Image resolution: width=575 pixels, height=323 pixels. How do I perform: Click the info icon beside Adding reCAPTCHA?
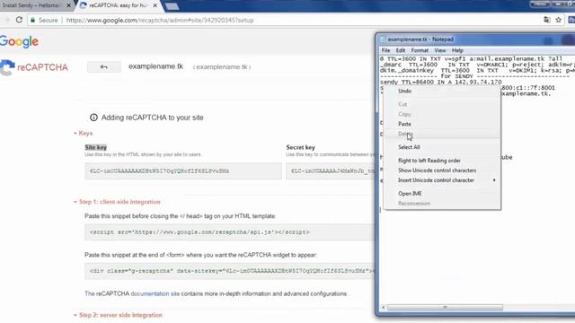[93, 118]
